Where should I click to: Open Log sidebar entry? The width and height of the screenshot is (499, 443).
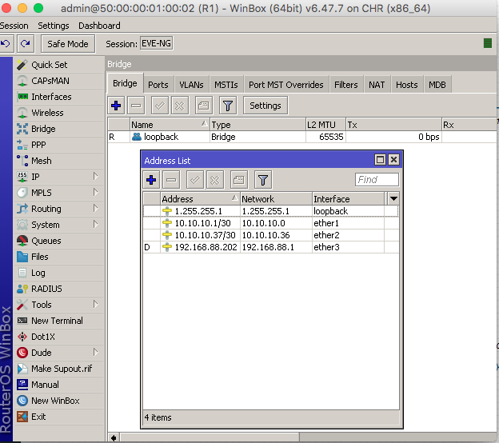tap(59, 273)
